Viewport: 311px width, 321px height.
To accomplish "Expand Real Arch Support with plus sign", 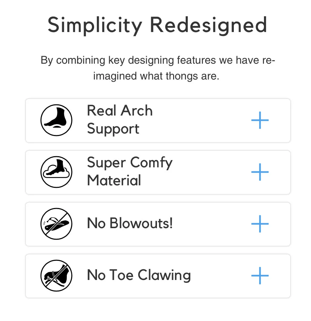I will (x=260, y=120).
